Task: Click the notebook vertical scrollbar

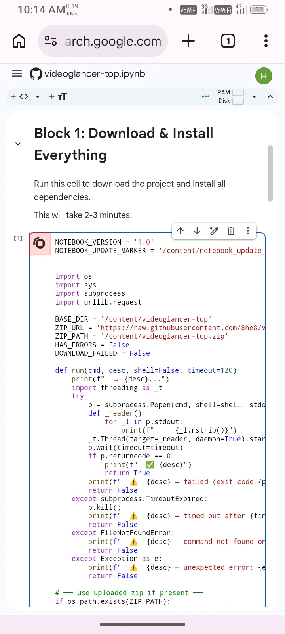Action: click(270, 173)
